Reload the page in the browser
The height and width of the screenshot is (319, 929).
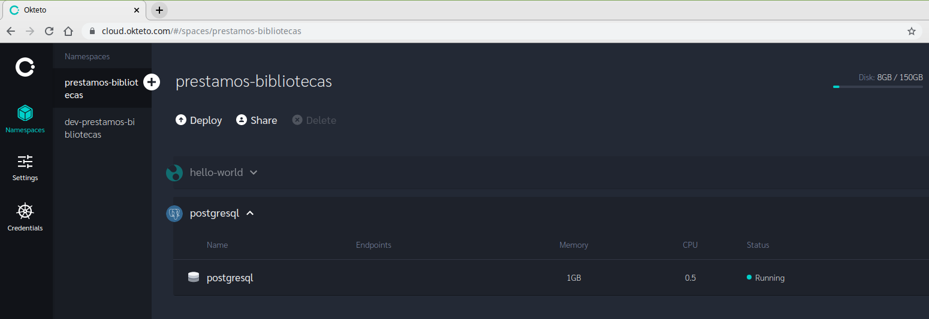click(49, 31)
